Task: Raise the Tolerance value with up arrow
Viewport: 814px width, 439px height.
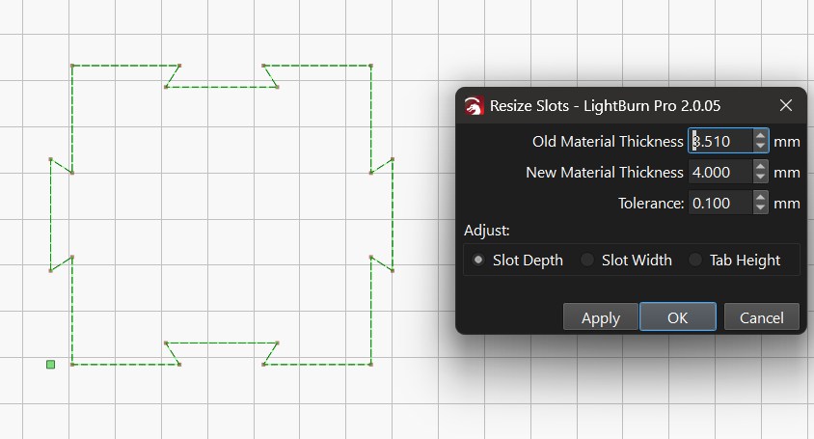Action: (760, 198)
